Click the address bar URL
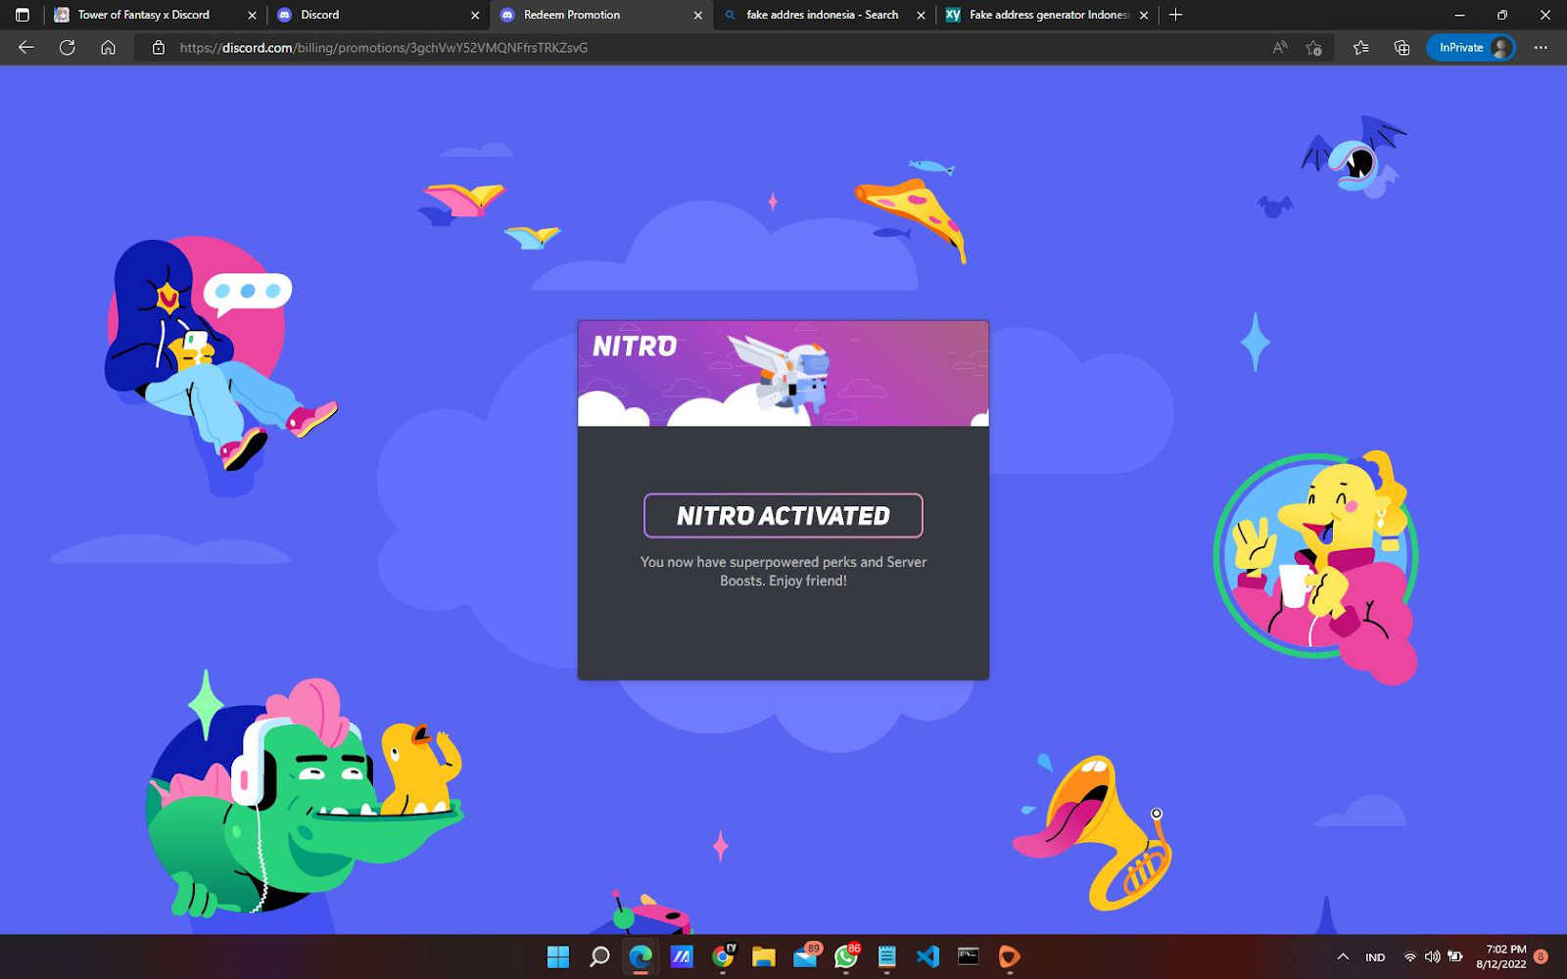 point(384,47)
